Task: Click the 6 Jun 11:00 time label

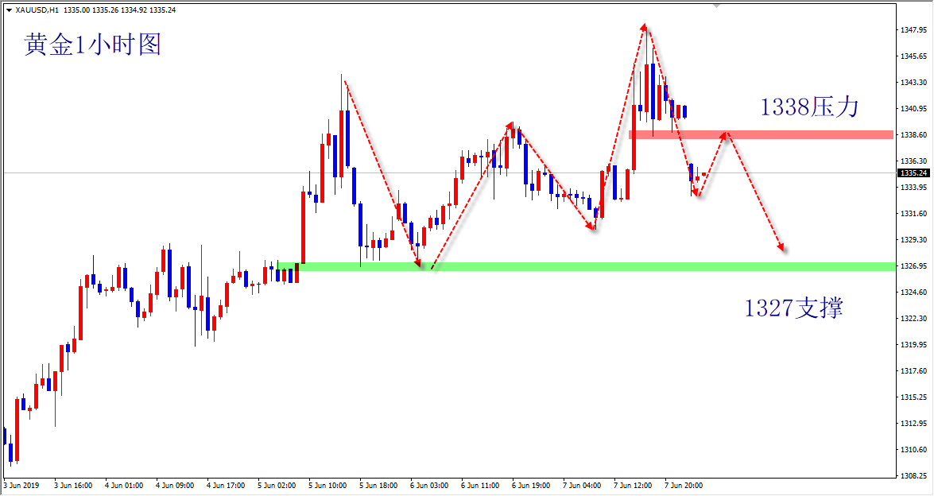Action: pos(483,484)
